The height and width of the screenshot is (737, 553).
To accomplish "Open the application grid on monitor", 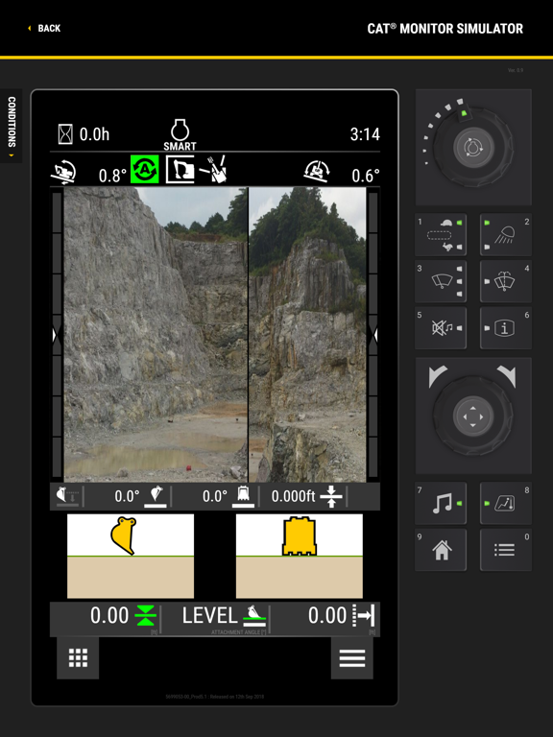I will (78, 657).
